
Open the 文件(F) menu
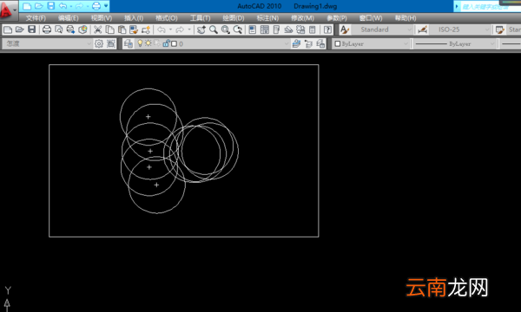point(36,18)
